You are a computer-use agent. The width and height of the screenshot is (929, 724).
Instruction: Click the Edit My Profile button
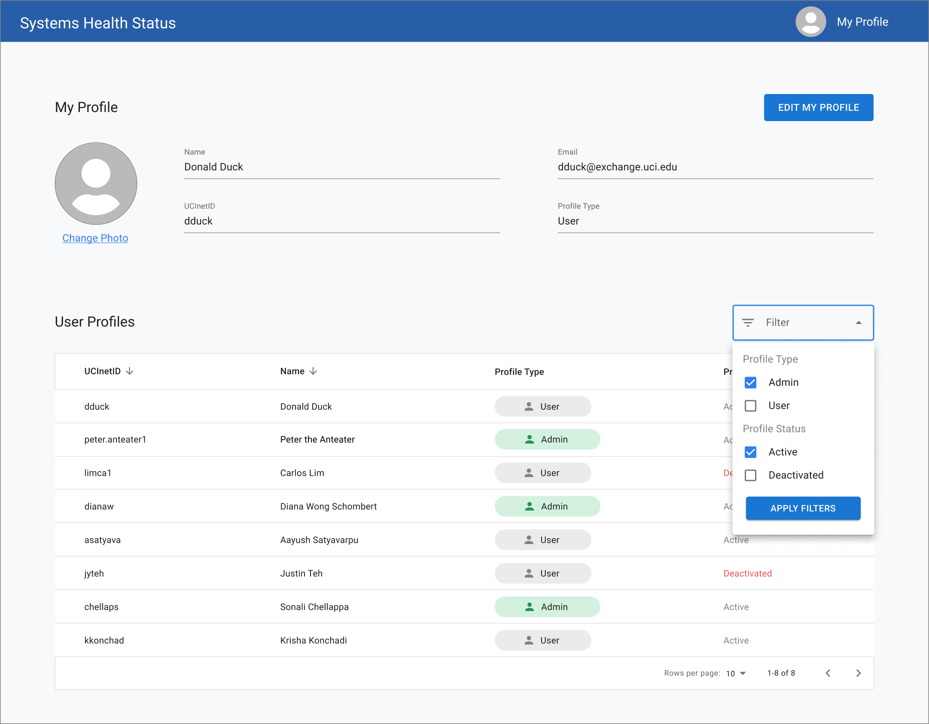click(x=818, y=107)
